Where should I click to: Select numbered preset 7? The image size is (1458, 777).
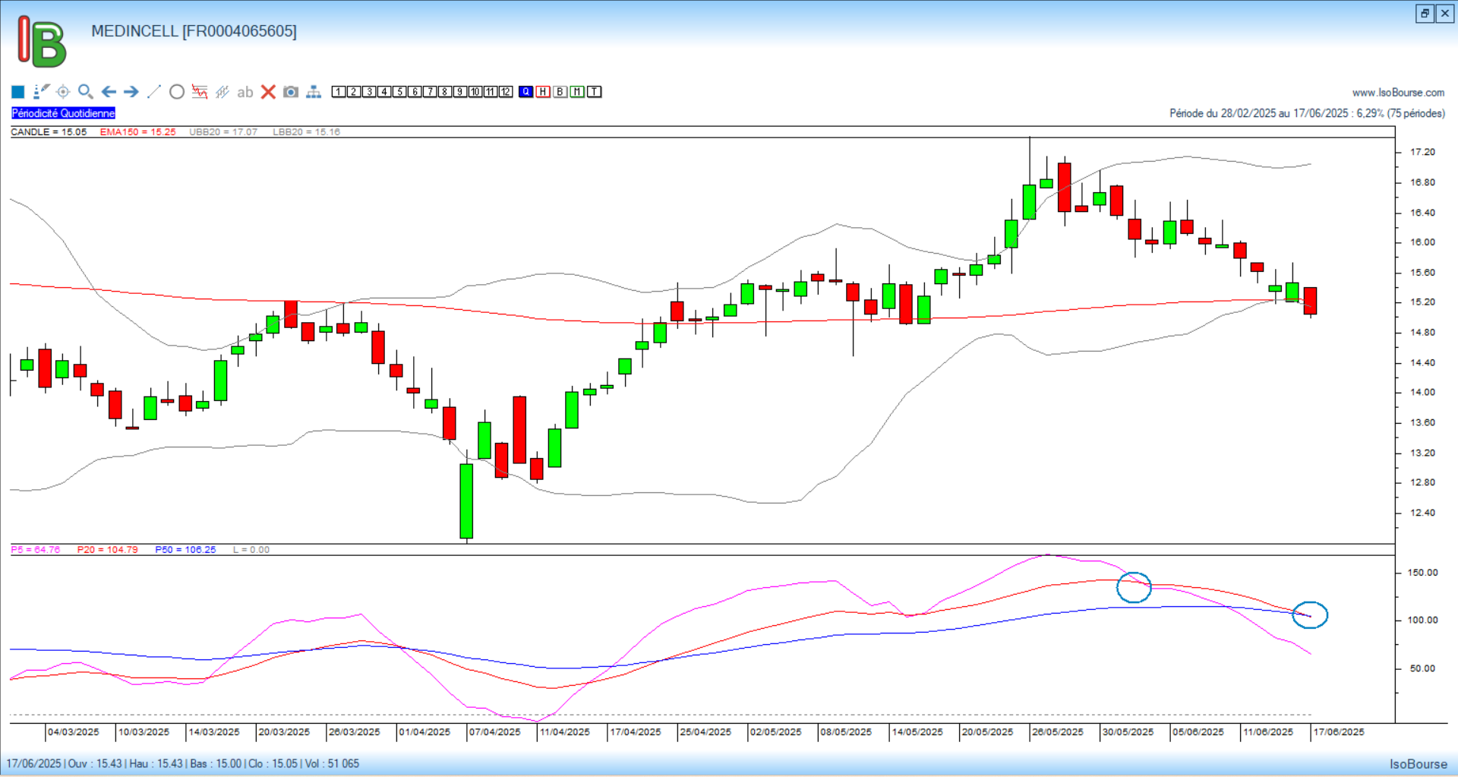(430, 92)
